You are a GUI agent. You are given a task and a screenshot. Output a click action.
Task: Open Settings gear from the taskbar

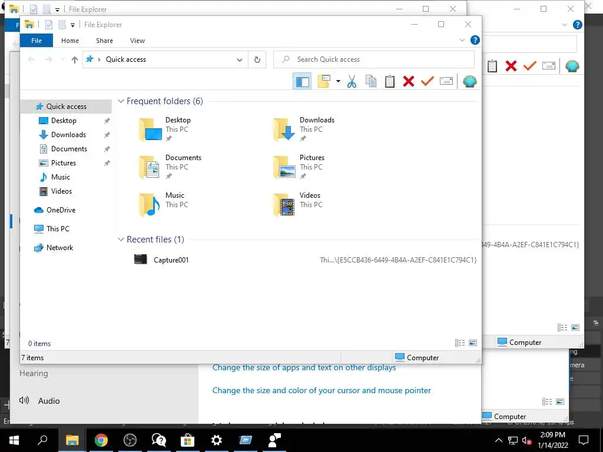pos(217,440)
